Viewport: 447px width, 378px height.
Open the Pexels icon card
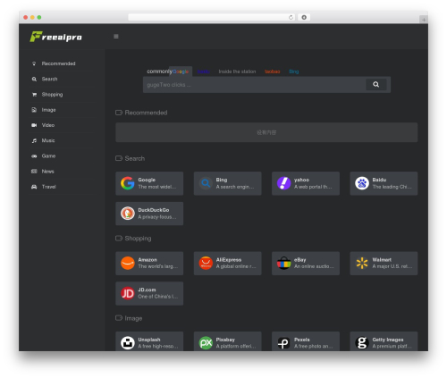pos(283,343)
